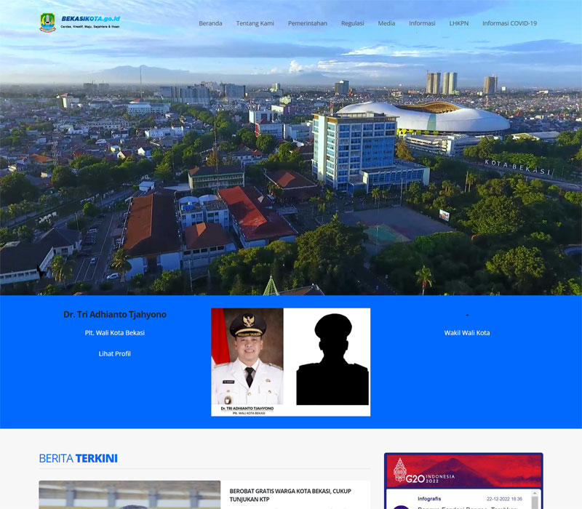582x509 pixels.
Task: Click Dr. Tri Adhianto Tjahyono name heading
Action: click(x=114, y=315)
